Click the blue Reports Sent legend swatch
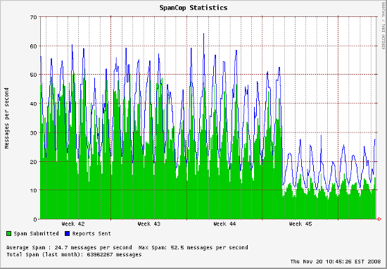The image size is (387, 269). tap(67, 233)
